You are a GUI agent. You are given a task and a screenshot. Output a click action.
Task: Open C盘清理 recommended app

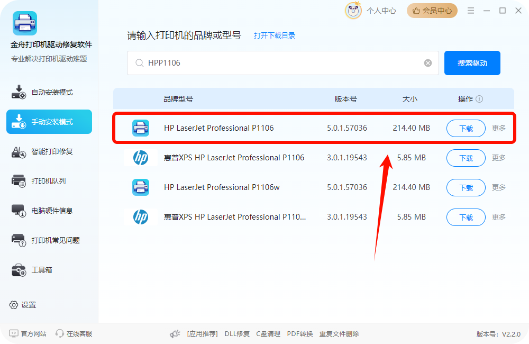pos(268,334)
